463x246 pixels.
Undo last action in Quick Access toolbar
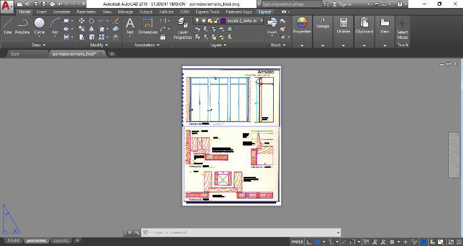pyautogui.click(x=60, y=4)
